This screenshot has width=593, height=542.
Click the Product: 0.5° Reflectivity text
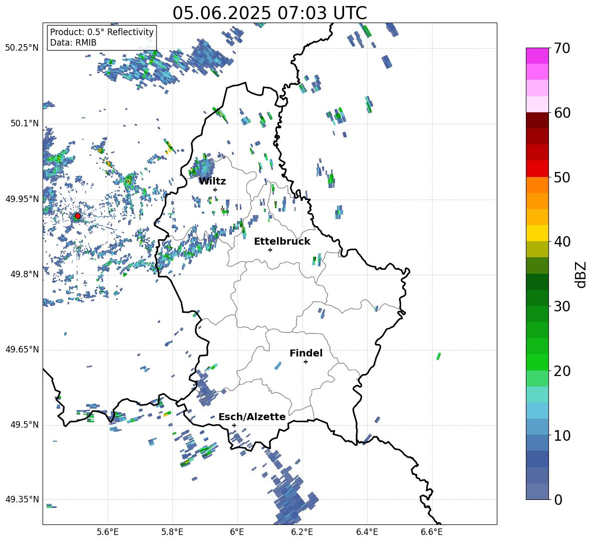pyautogui.click(x=102, y=32)
